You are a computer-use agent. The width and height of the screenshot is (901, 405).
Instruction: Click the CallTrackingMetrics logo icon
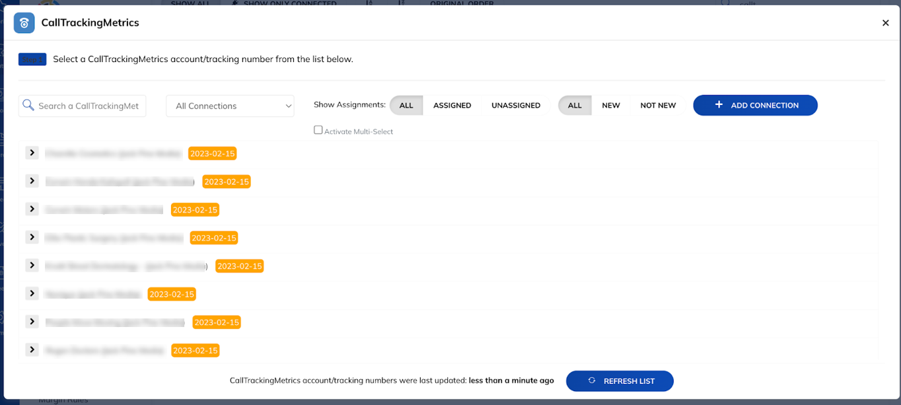(x=24, y=23)
